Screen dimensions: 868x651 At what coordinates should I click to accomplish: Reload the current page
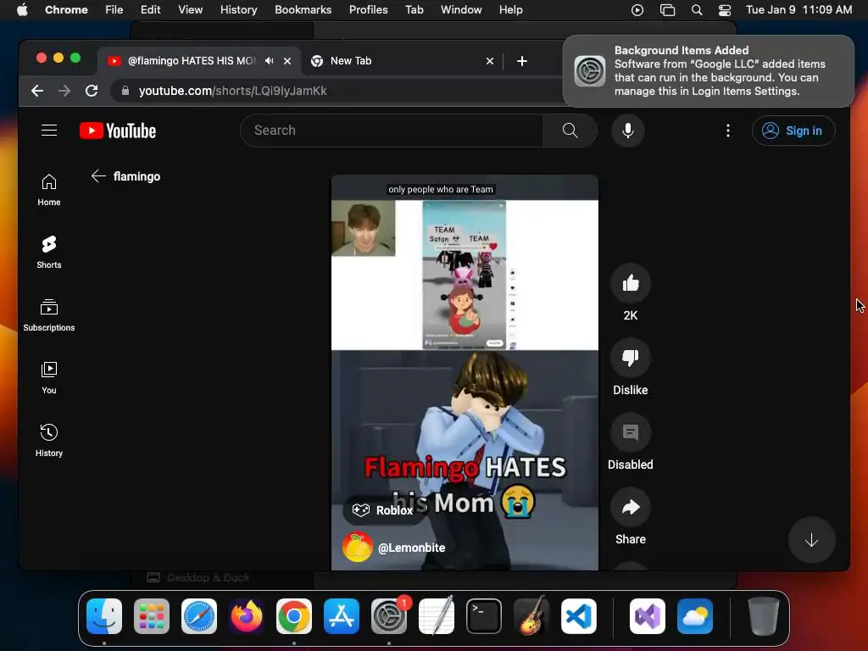point(92,91)
